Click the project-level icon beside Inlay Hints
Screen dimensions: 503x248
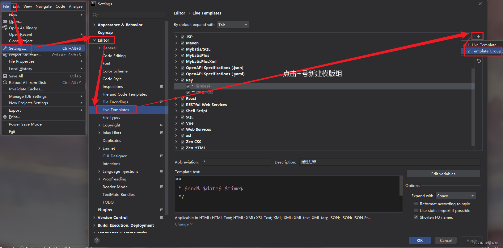pyautogui.click(x=162, y=133)
